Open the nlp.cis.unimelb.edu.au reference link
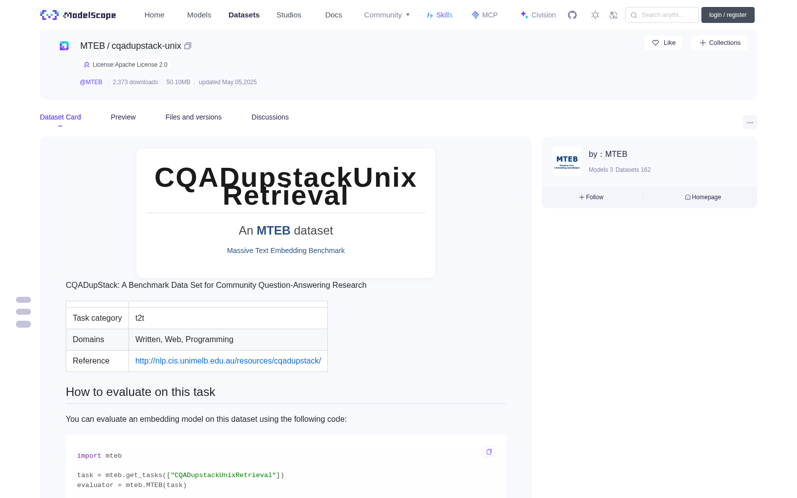Image resolution: width=797 pixels, height=498 pixels. click(x=228, y=361)
